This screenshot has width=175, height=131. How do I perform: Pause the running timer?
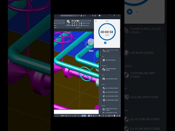(x=105, y=43)
